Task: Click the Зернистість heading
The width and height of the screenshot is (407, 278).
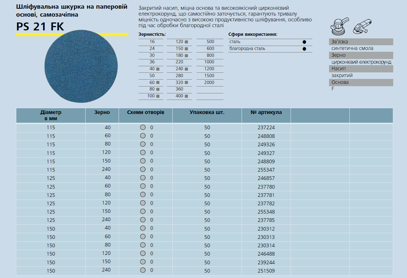Action: 152,34
